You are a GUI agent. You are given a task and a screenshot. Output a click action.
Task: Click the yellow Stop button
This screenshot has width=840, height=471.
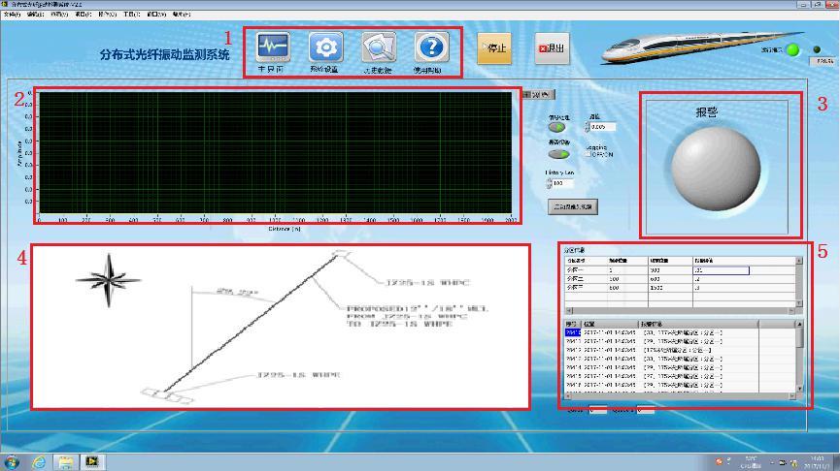(493, 48)
